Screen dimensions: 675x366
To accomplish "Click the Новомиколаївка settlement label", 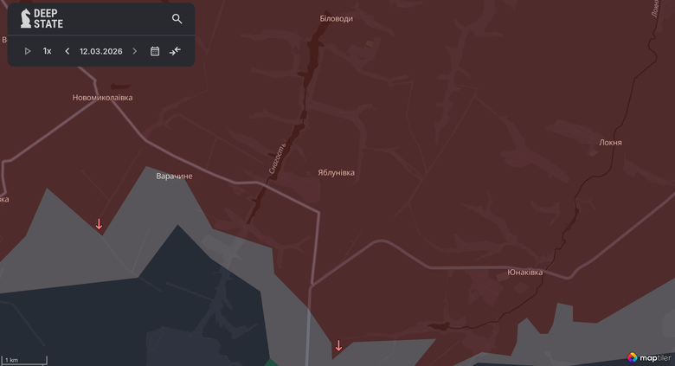I will [102, 98].
